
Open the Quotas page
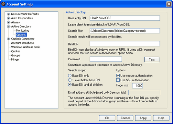click(16, 51)
